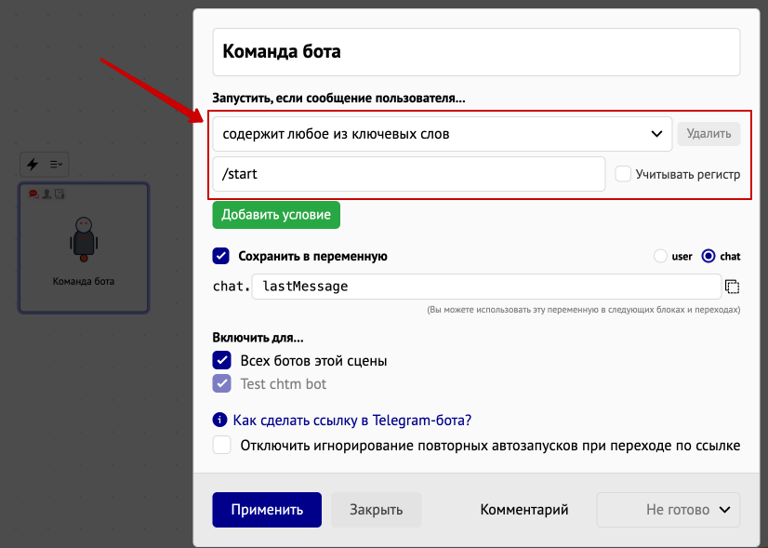
Task: Click the copy variable icon next to lastMessage
Action: (732, 287)
